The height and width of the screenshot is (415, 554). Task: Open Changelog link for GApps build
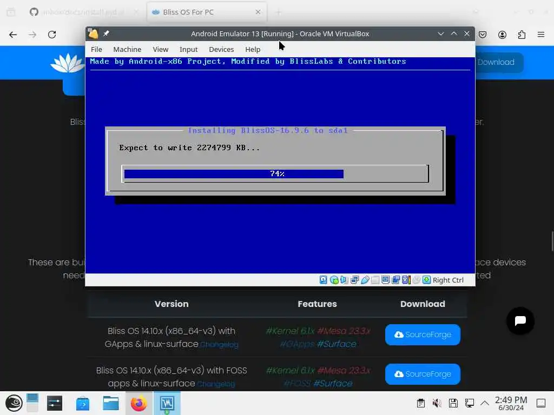(220, 345)
